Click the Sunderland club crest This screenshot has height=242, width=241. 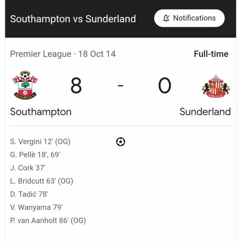coord(216,86)
